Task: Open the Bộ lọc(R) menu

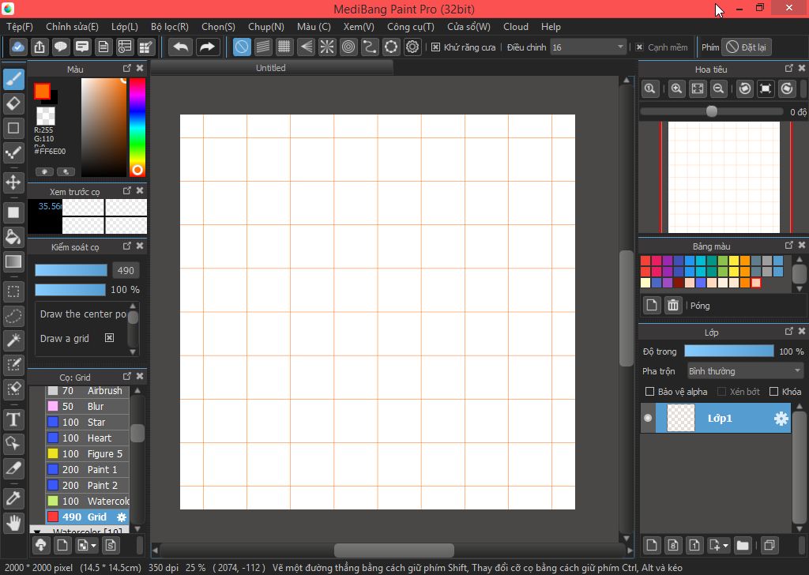Action: tap(170, 27)
